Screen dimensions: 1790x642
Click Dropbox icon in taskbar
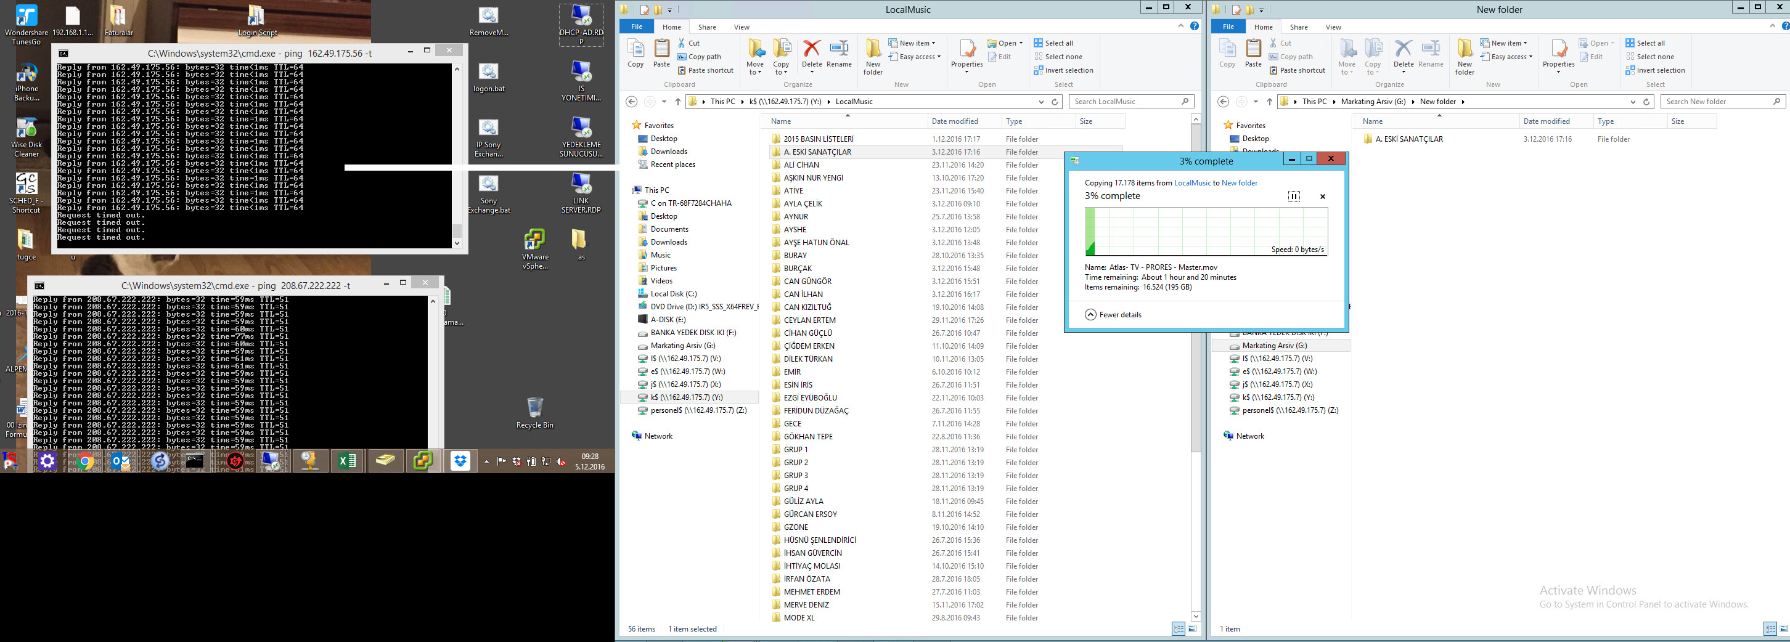click(460, 461)
